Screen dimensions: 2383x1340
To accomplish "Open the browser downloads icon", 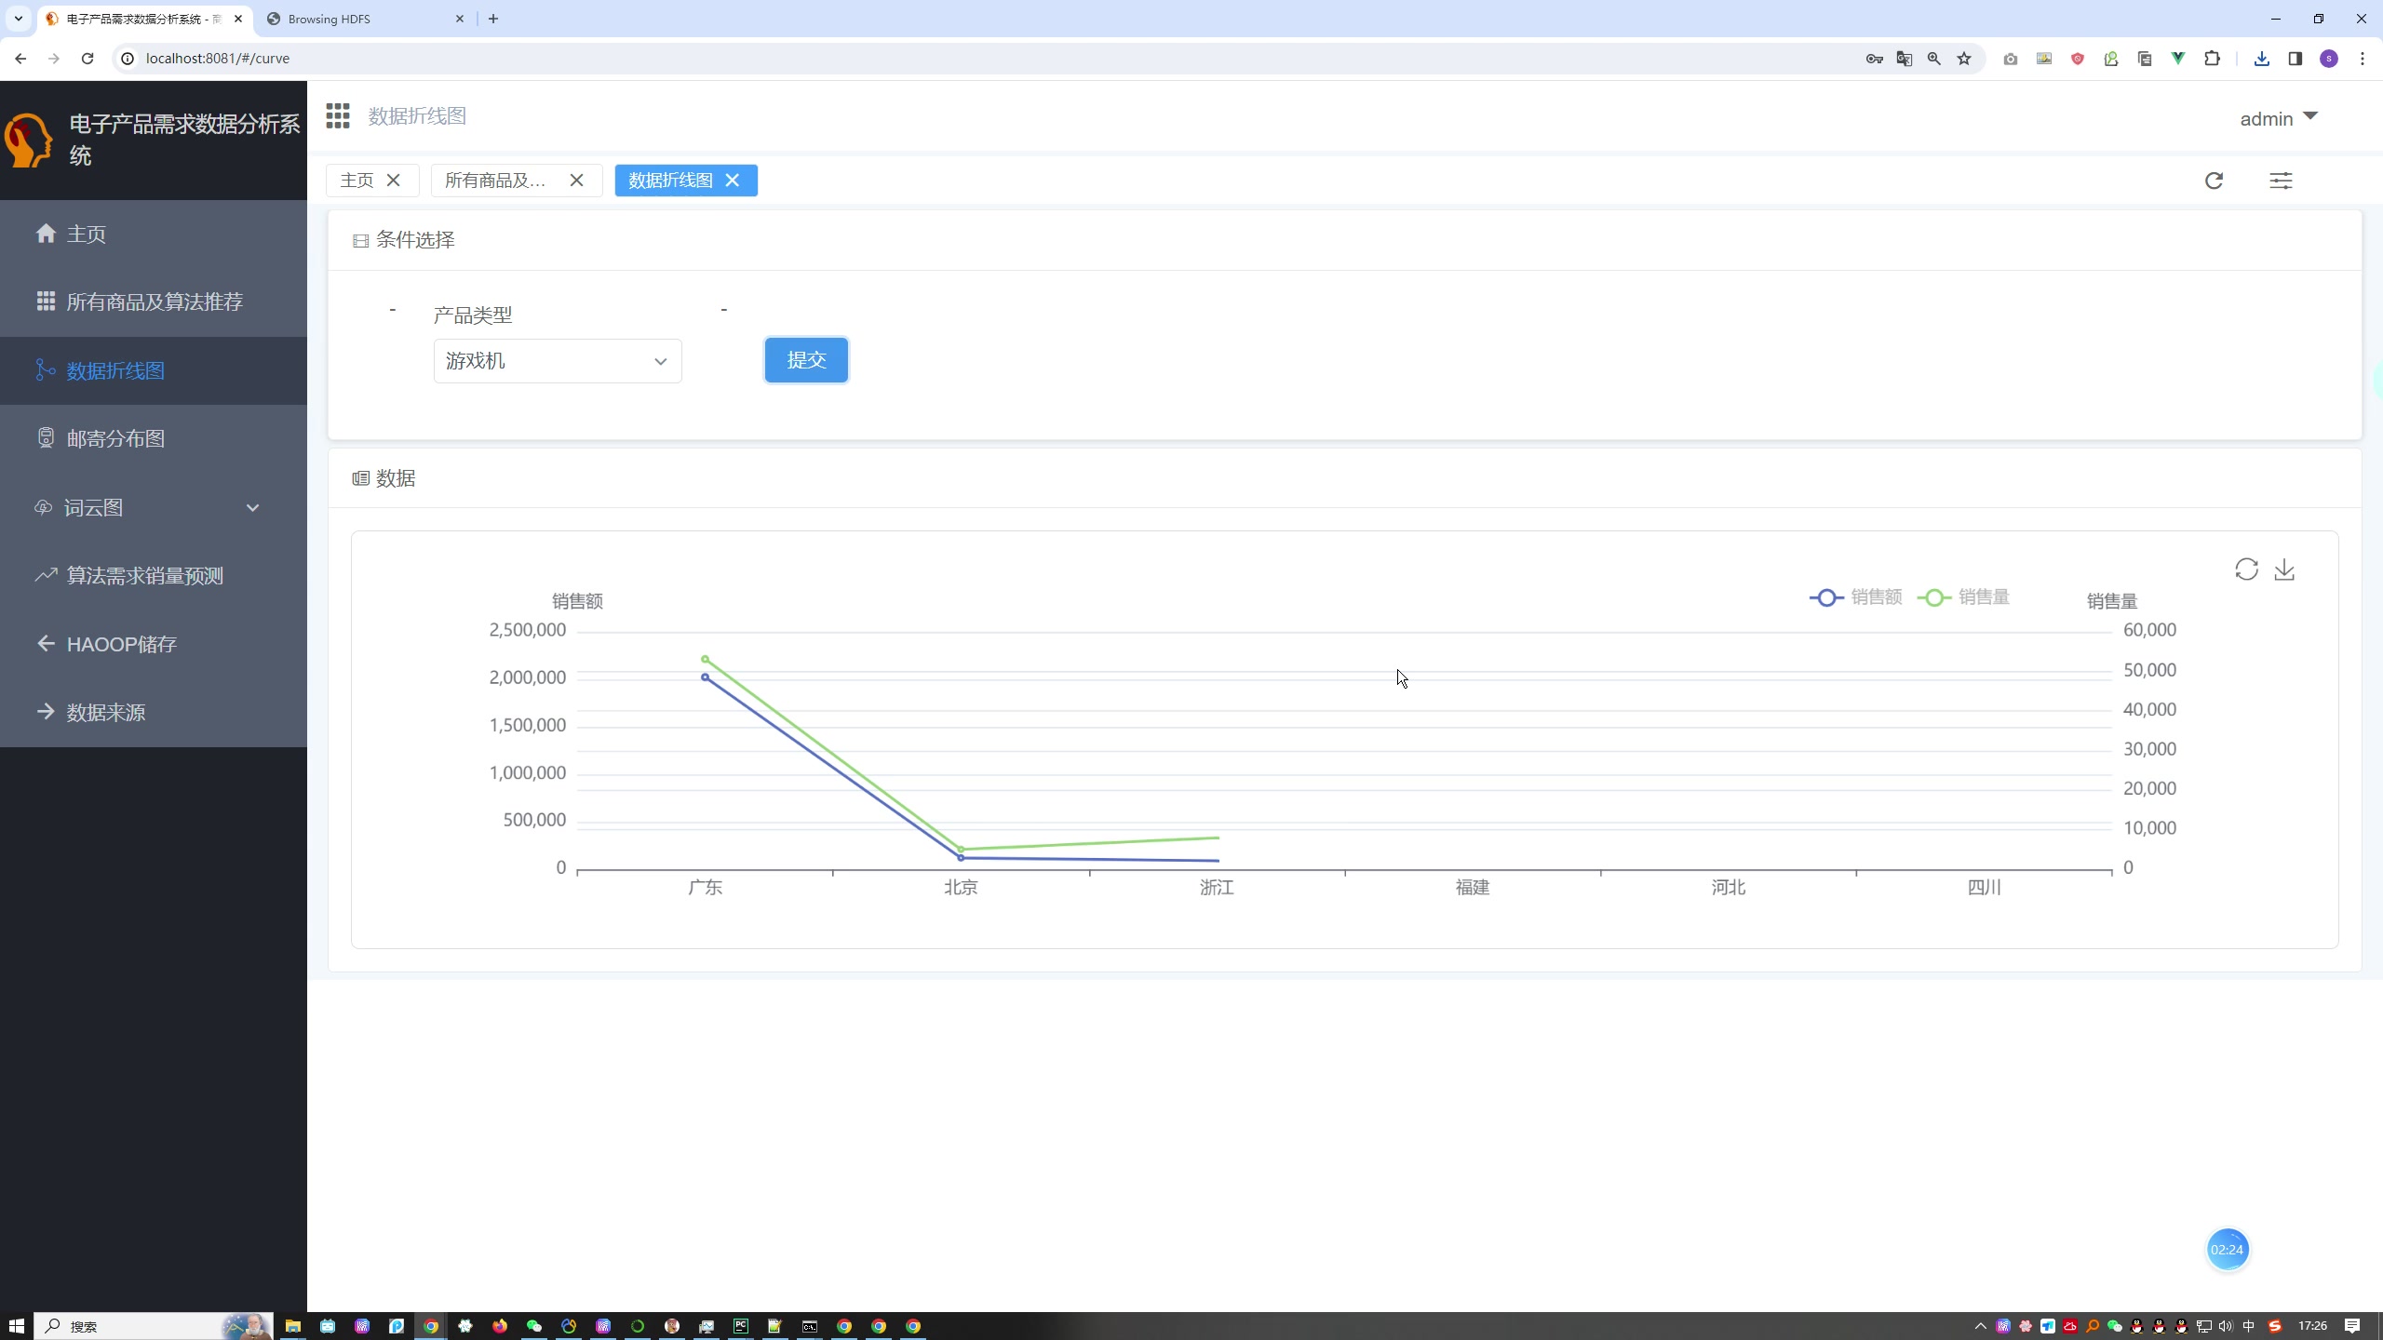I will tap(2261, 59).
